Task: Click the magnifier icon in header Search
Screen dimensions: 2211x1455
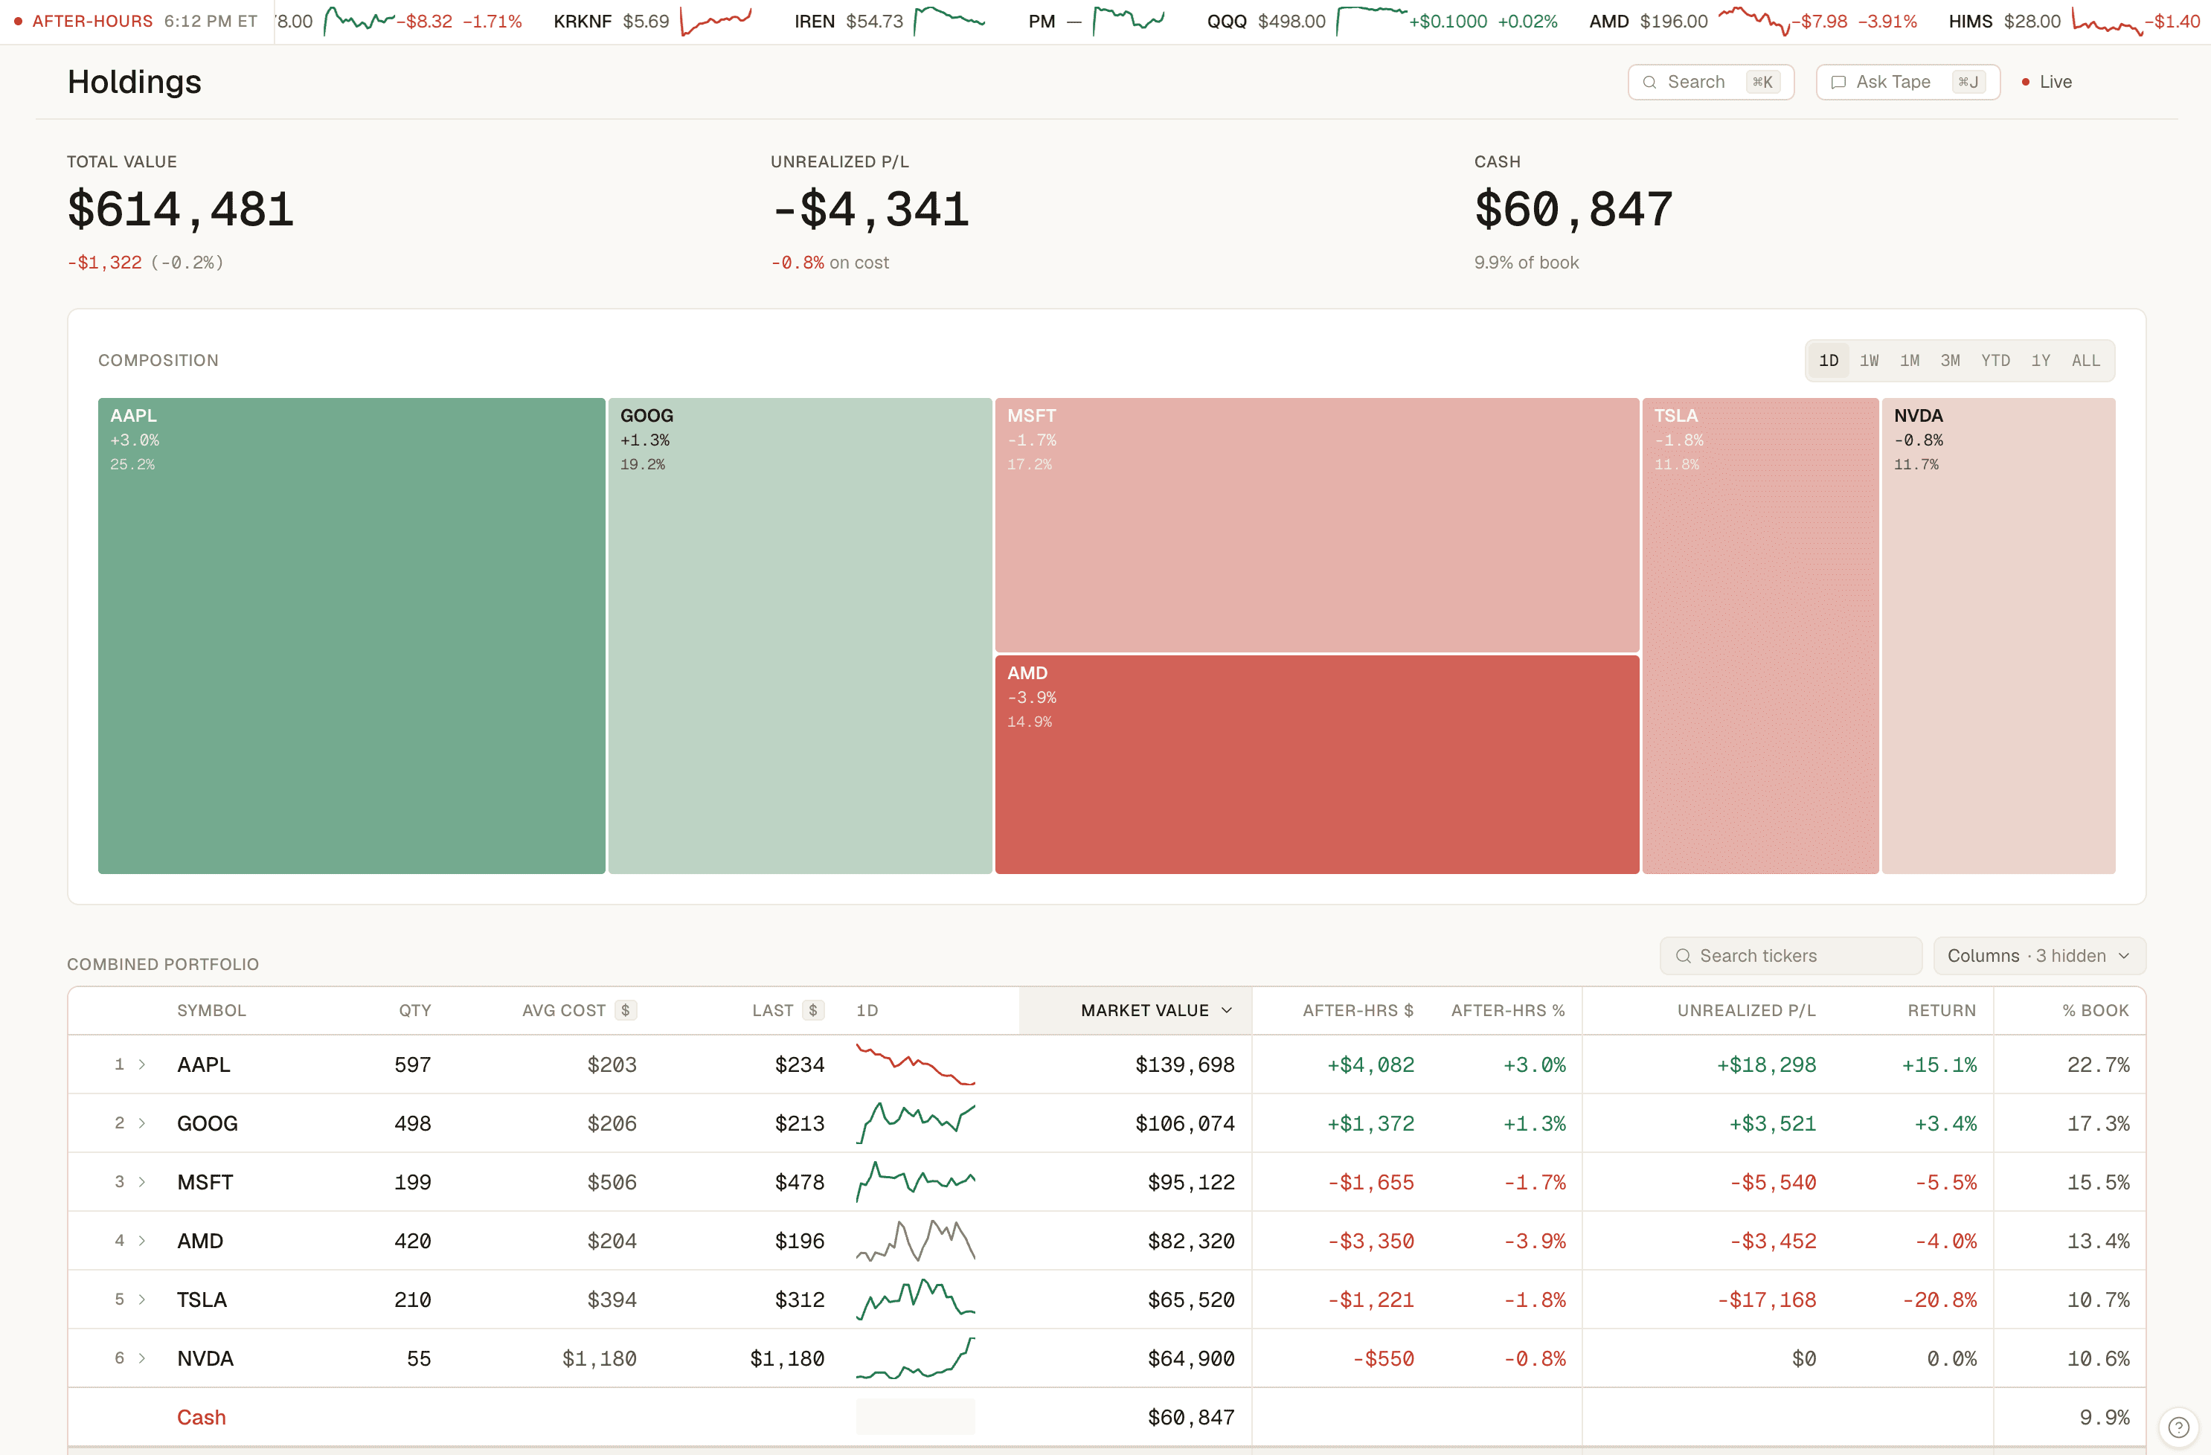Action: pos(1650,82)
